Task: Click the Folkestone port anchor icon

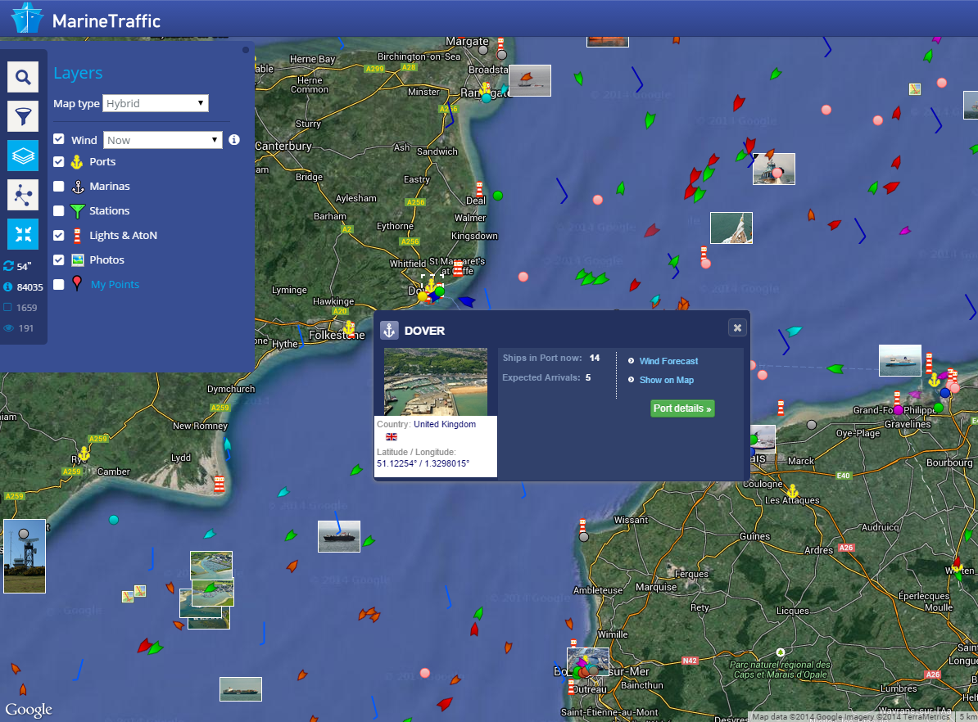Action: (349, 327)
